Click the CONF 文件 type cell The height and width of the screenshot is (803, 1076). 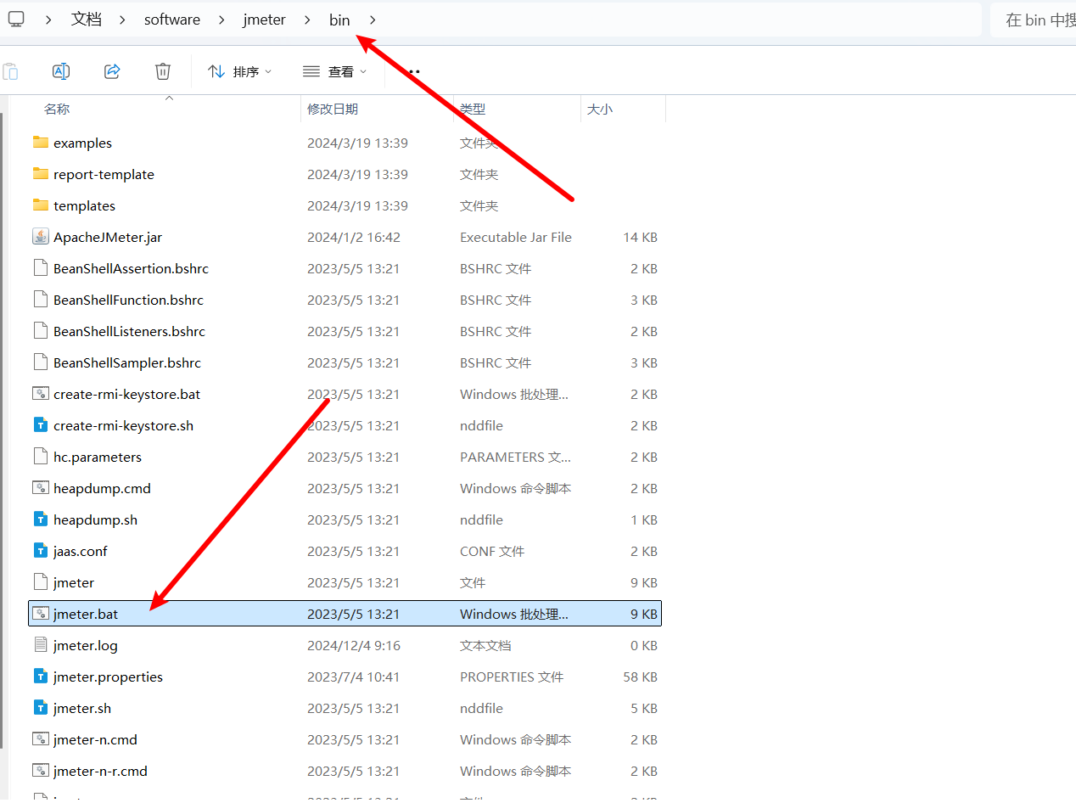click(492, 551)
